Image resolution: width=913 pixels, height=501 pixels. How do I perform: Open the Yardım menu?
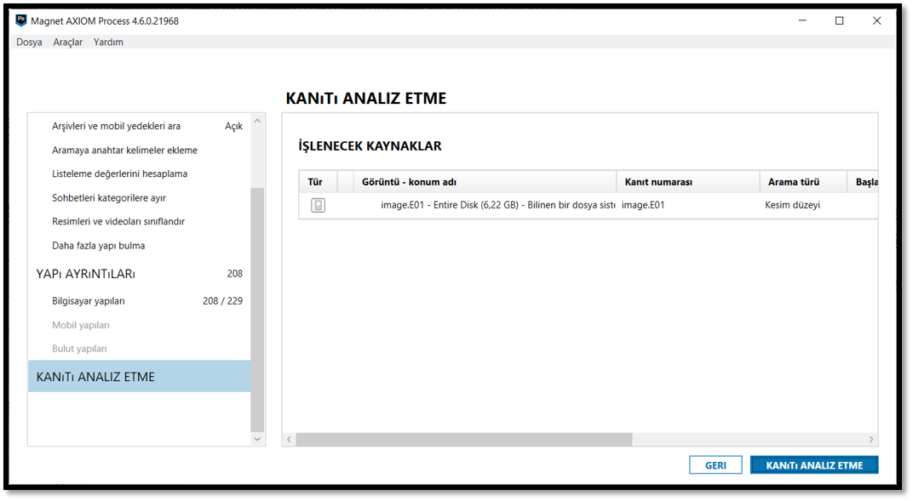tap(108, 42)
